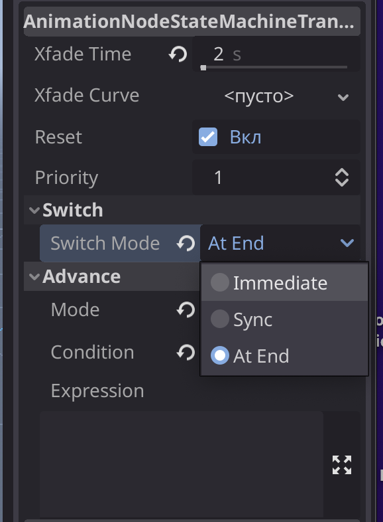Reset the Advance Condition property
The width and height of the screenshot is (383, 522).
pos(186,352)
